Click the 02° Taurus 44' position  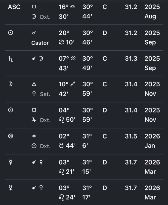67,141
